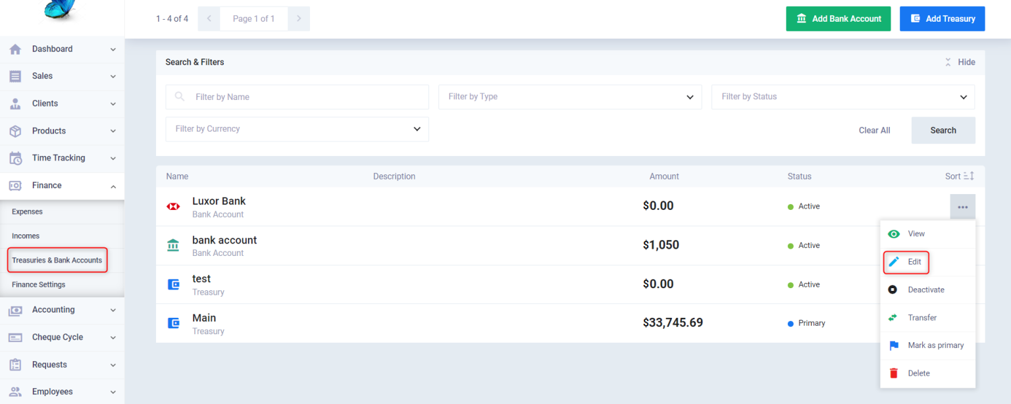The image size is (1011, 404).
Task: Click the Employees icon in sidebar
Action: 15,392
